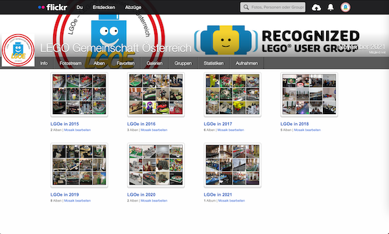Open the LGOe in 2021 collection thumbnail
The height and width of the screenshot is (234, 389).
click(x=233, y=165)
